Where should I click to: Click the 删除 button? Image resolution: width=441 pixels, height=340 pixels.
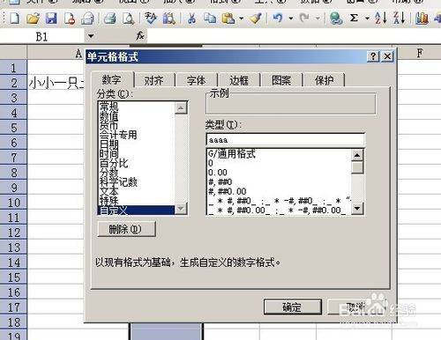coord(126,229)
